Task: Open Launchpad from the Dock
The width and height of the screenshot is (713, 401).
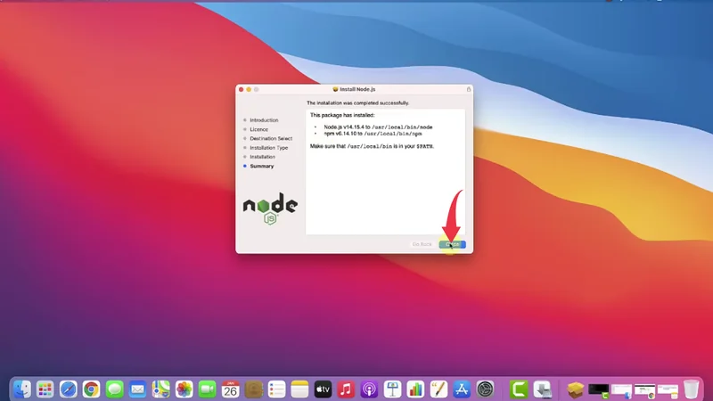Action: [x=45, y=389]
